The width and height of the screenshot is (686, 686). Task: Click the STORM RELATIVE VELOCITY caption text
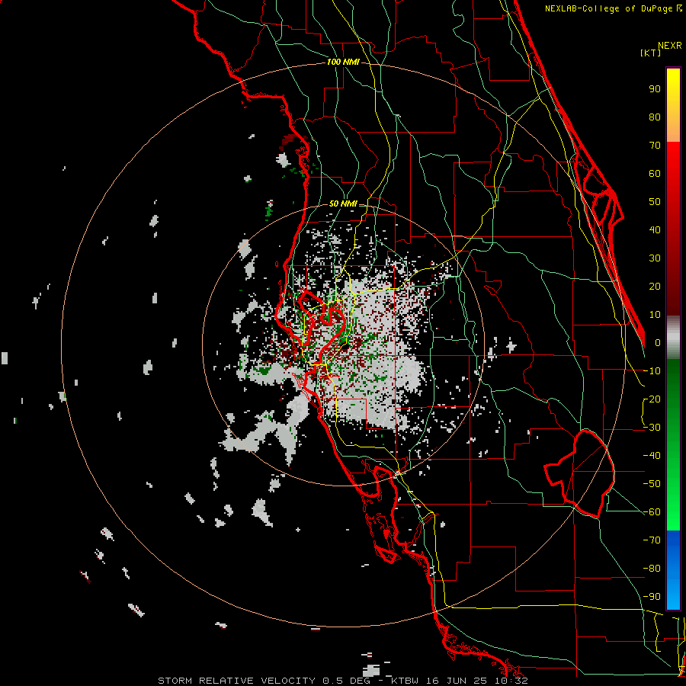coord(236,681)
